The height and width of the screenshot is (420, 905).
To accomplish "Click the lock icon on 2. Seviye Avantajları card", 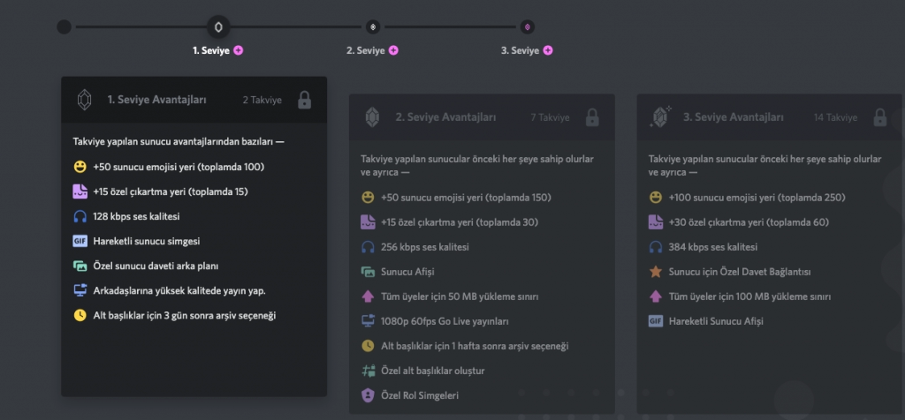I will tap(592, 117).
